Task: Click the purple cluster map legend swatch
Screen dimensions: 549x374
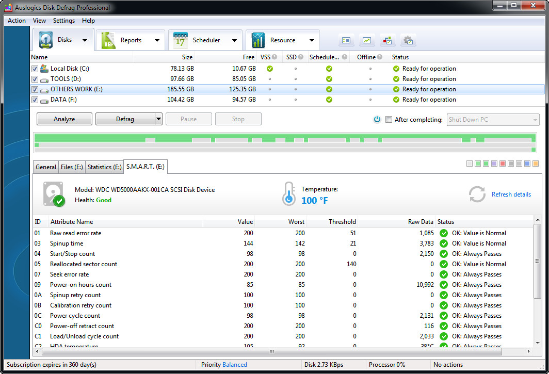Action: pos(494,164)
